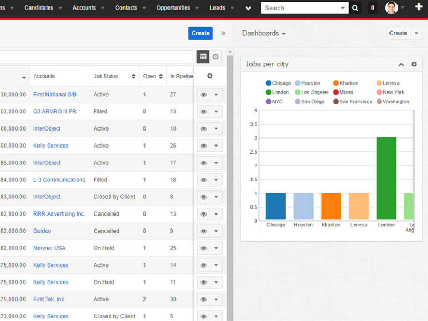
Task: Open row actions for L-3 Communications
Action: (216, 180)
